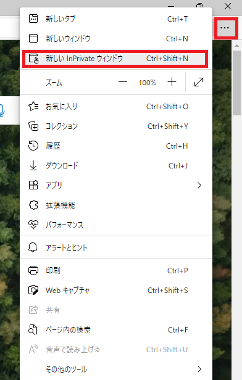
Task: Click the Collections icon
Action: click(x=33, y=126)
